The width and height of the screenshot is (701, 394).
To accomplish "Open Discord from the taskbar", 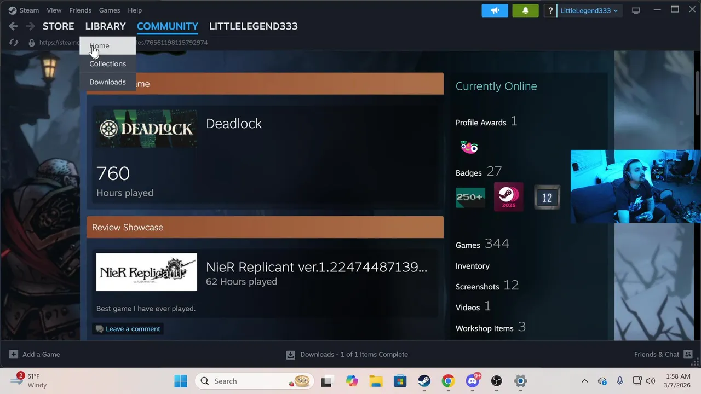I will click(x=472, y=381).
